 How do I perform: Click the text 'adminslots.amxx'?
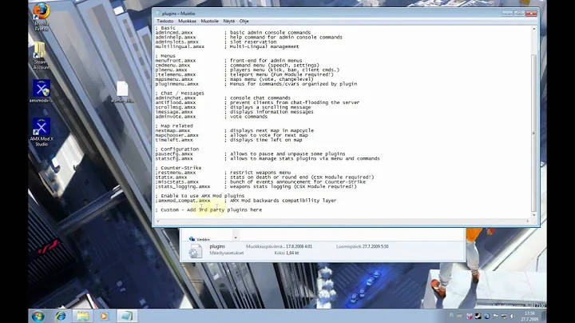click(176, 42)
